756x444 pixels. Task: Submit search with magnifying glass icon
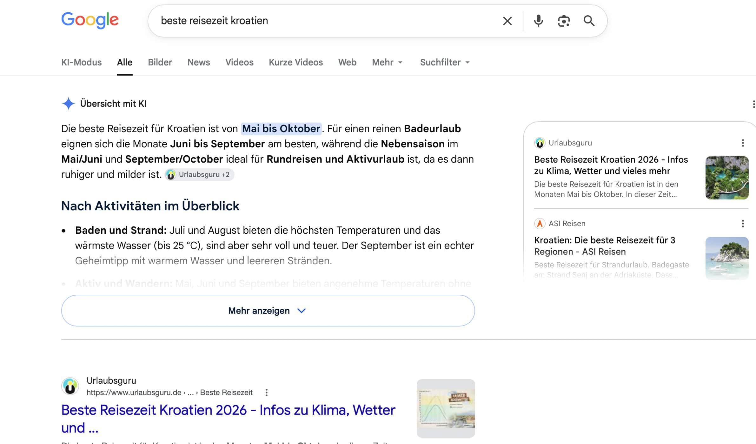589,21
